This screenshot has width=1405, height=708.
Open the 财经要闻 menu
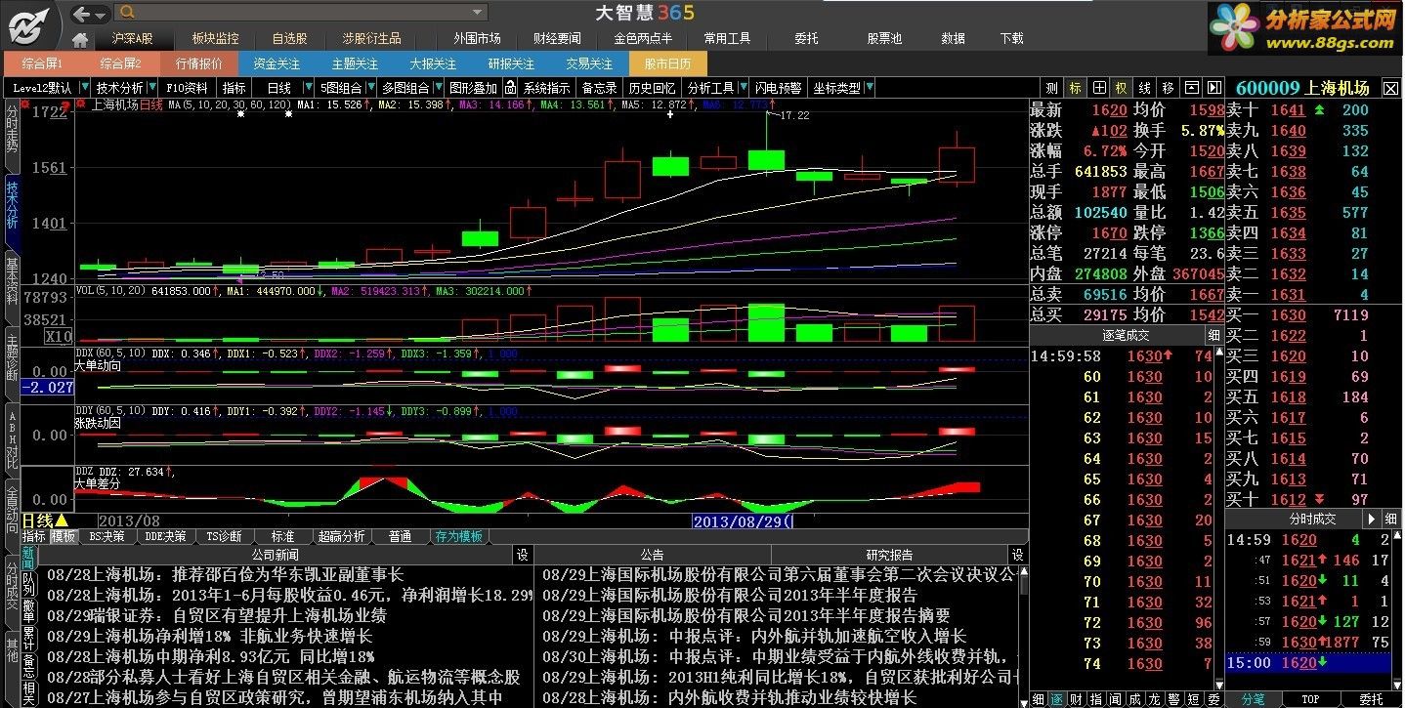tap(557, 39)
